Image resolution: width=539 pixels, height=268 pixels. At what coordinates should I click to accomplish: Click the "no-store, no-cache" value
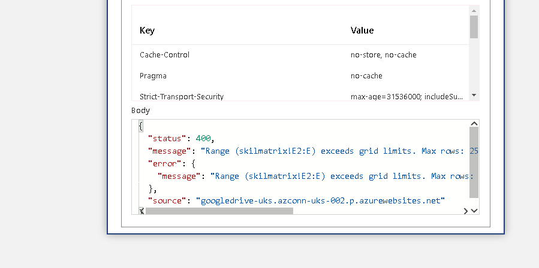(x=383, y=55)
